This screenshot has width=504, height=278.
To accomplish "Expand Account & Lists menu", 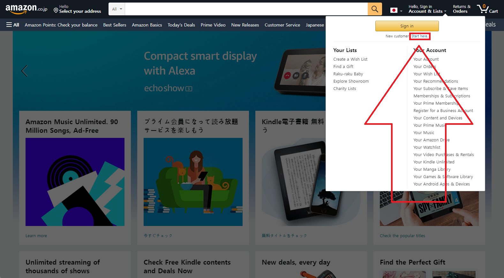I will [x=427, y=9].
